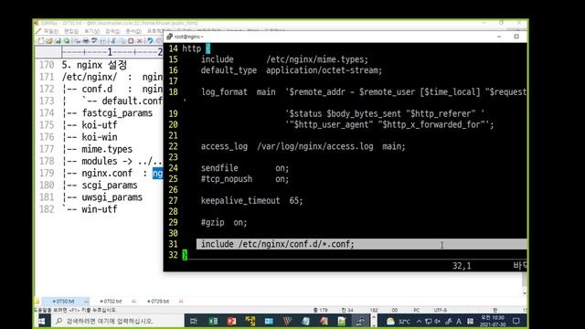This screenshot has width=585, height=329.
Task: Open the 검색 (Search) menu in EditPlus
Action: 112,31
